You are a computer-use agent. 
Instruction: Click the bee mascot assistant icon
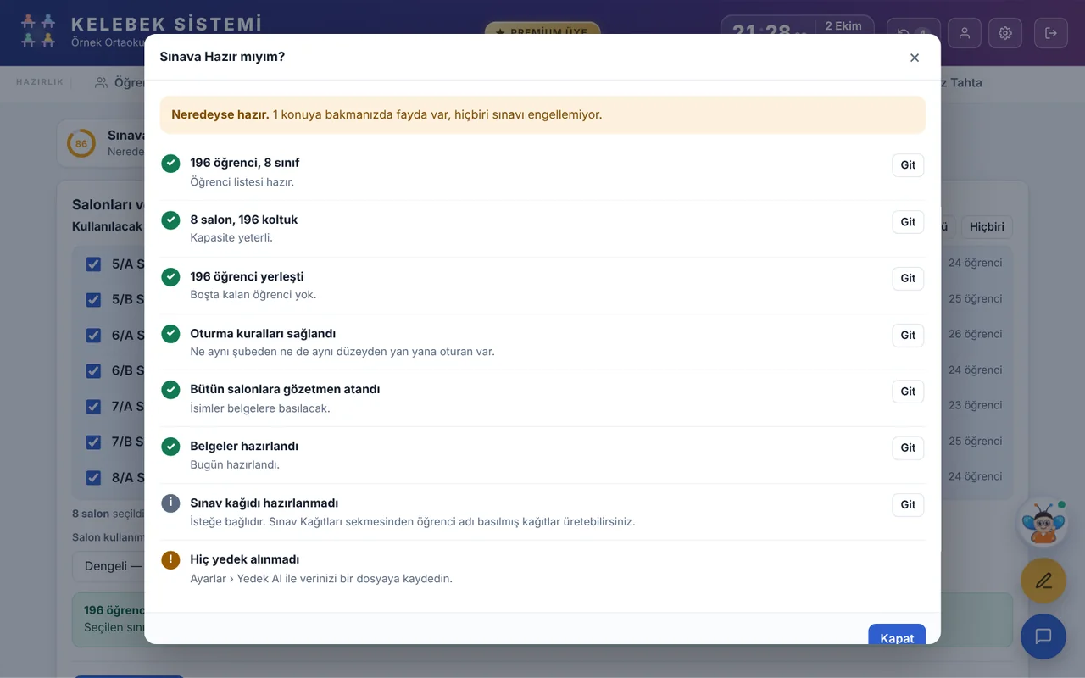tap(1043, 523)
